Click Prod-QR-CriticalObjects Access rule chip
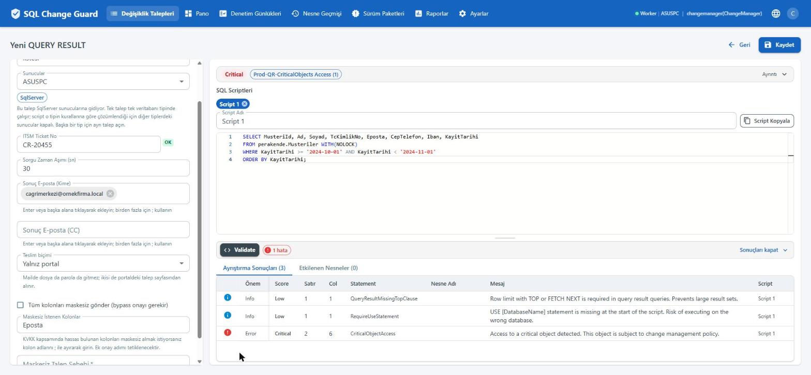This screenshot has height=375, width=811. point(296,74)
